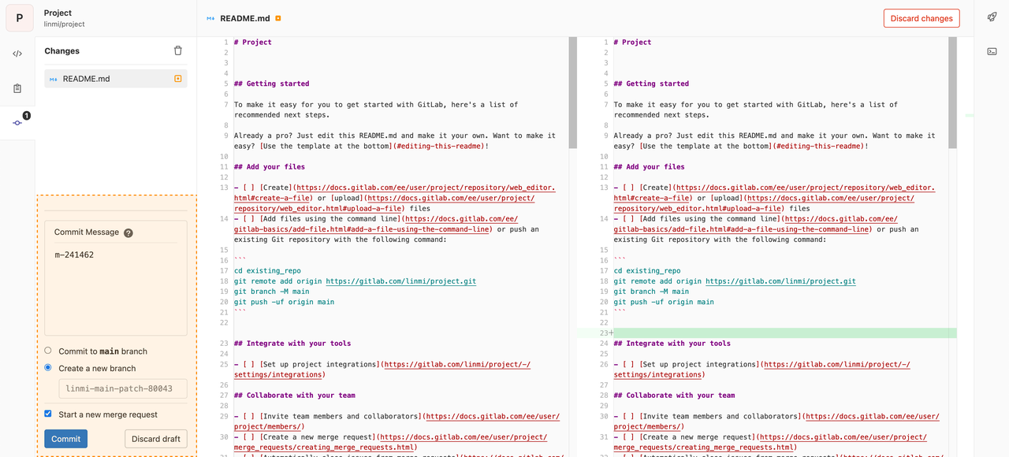
Task: Click '## Integrate with your tools' in original pane
Action: tap(292, 344)
